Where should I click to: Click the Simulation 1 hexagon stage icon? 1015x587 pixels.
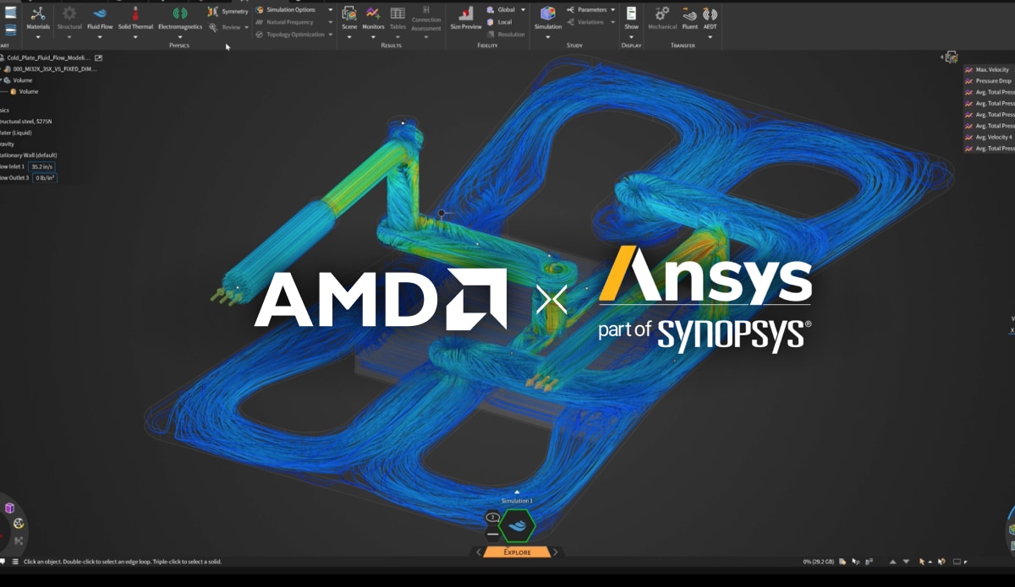coord(517,526)
